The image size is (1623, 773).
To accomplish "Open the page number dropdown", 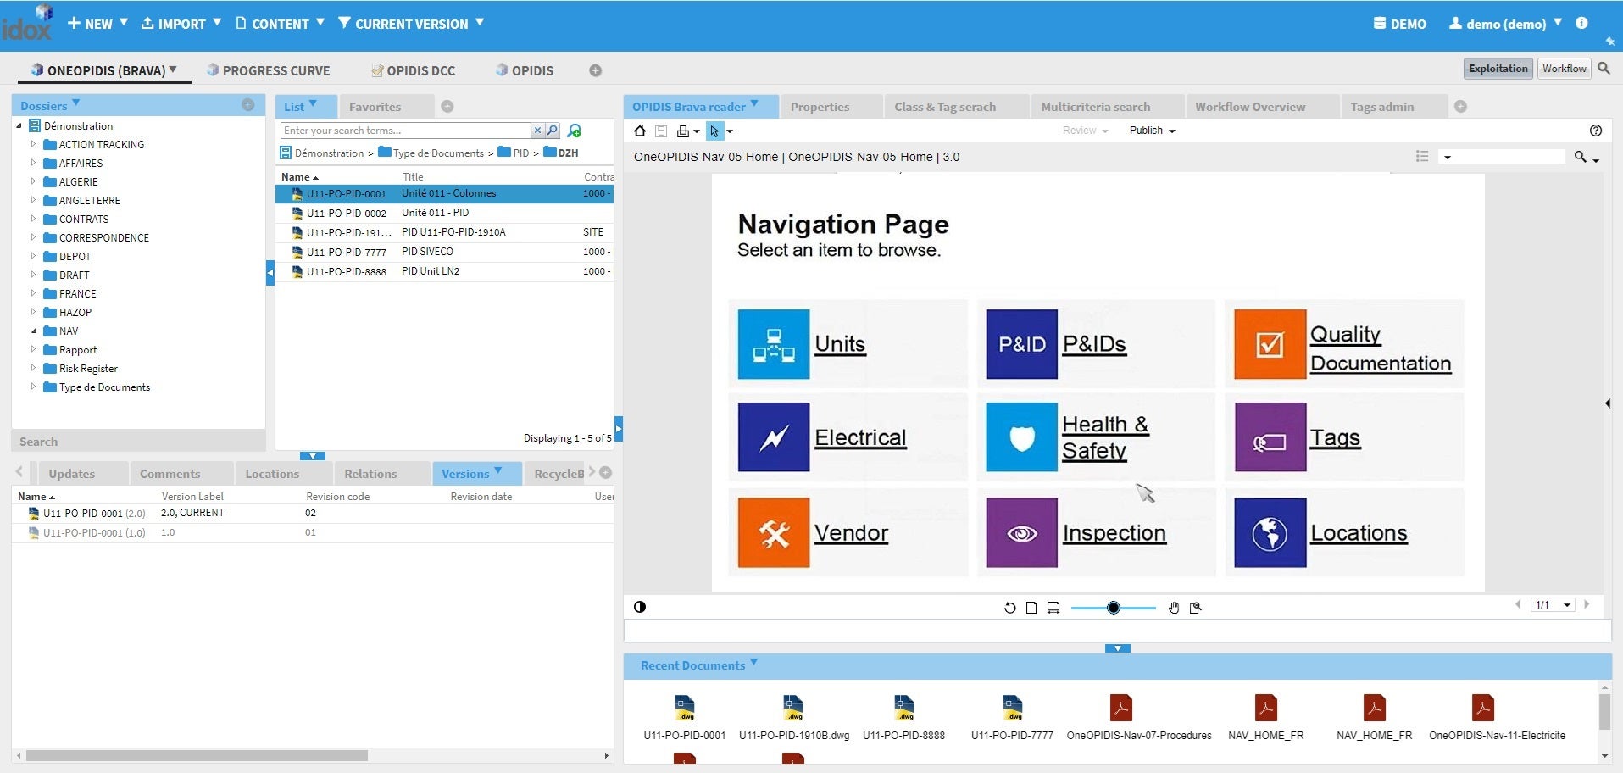I will click(x=1567, y=605).
